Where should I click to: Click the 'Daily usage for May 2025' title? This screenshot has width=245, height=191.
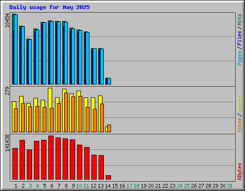(x=49, y=7)
